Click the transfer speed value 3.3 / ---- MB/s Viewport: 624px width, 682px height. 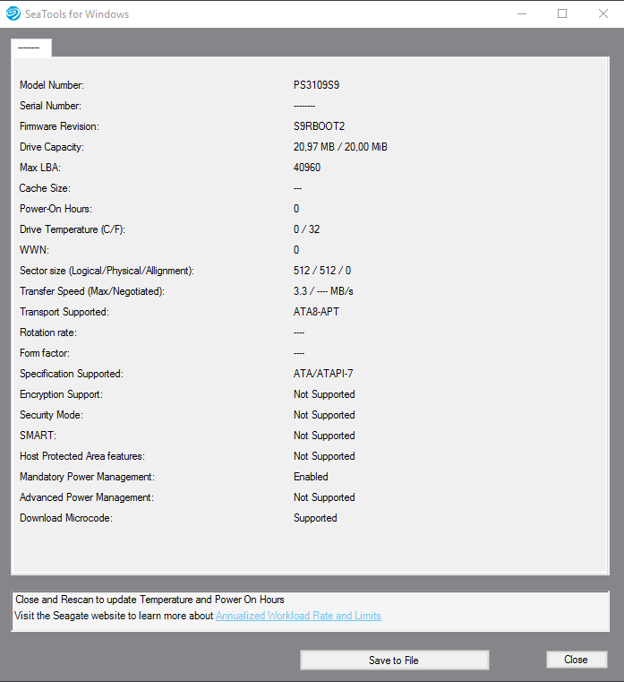[x=323, y=291]
